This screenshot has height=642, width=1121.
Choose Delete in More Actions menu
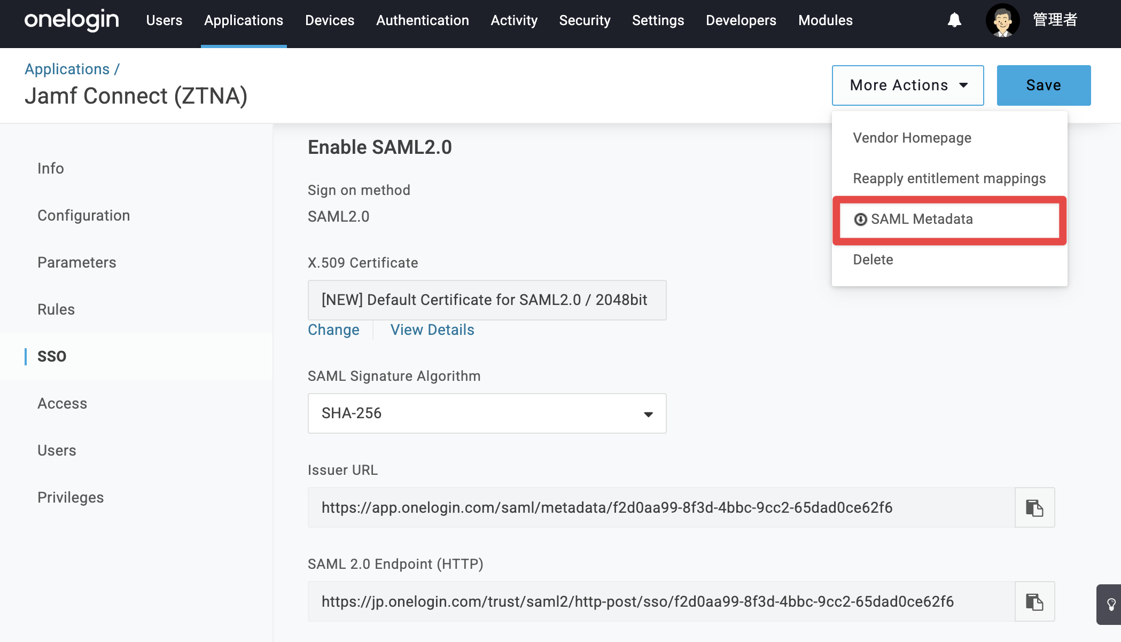pos(949,260)
